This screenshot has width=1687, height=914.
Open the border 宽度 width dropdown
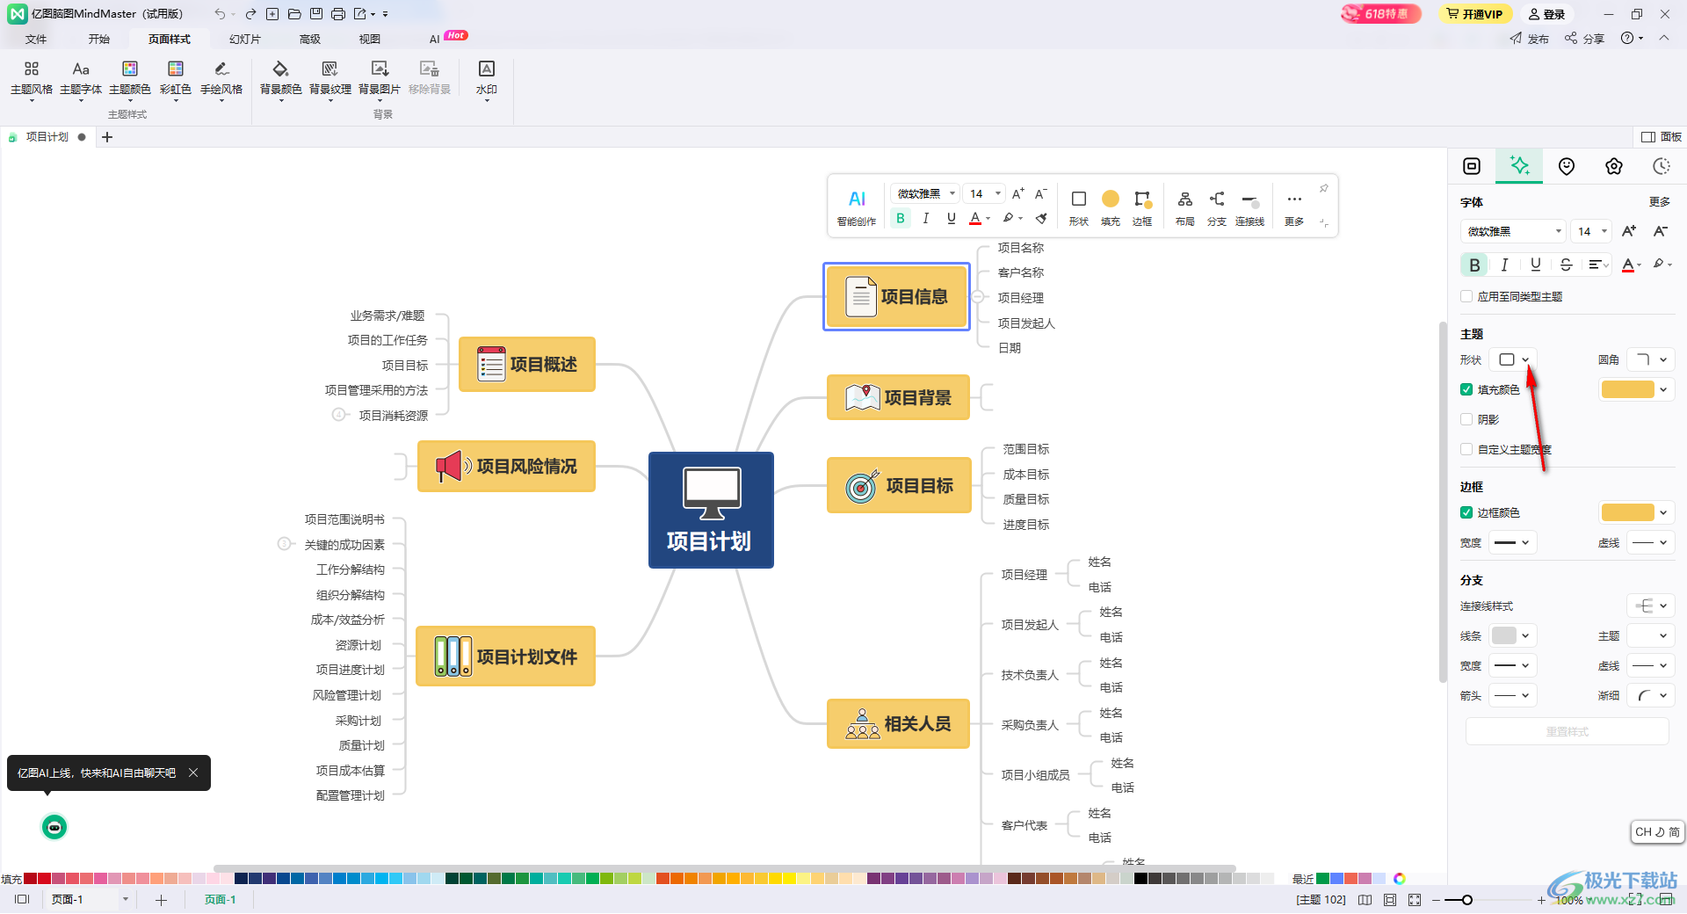1514,542
